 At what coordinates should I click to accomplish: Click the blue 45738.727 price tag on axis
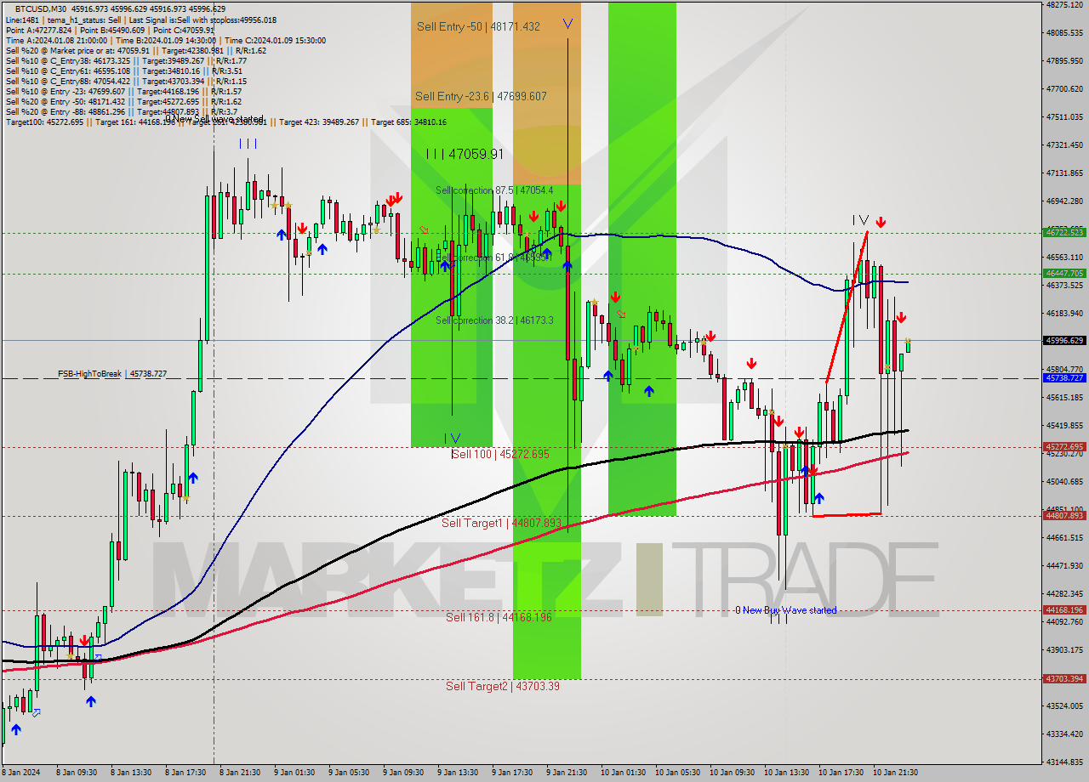pos(1063,377)
